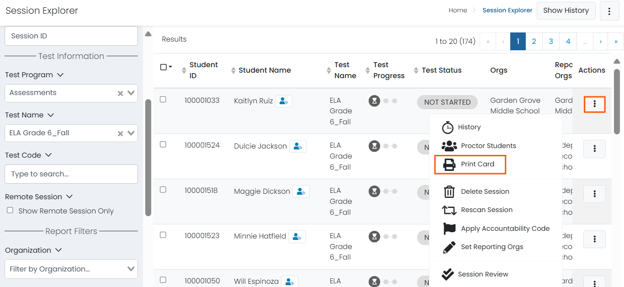Image resolution: width=624 pixels, height=287 pixels.
Task: Open actions menu for Minnie Hatfield row
Action: 594,239
